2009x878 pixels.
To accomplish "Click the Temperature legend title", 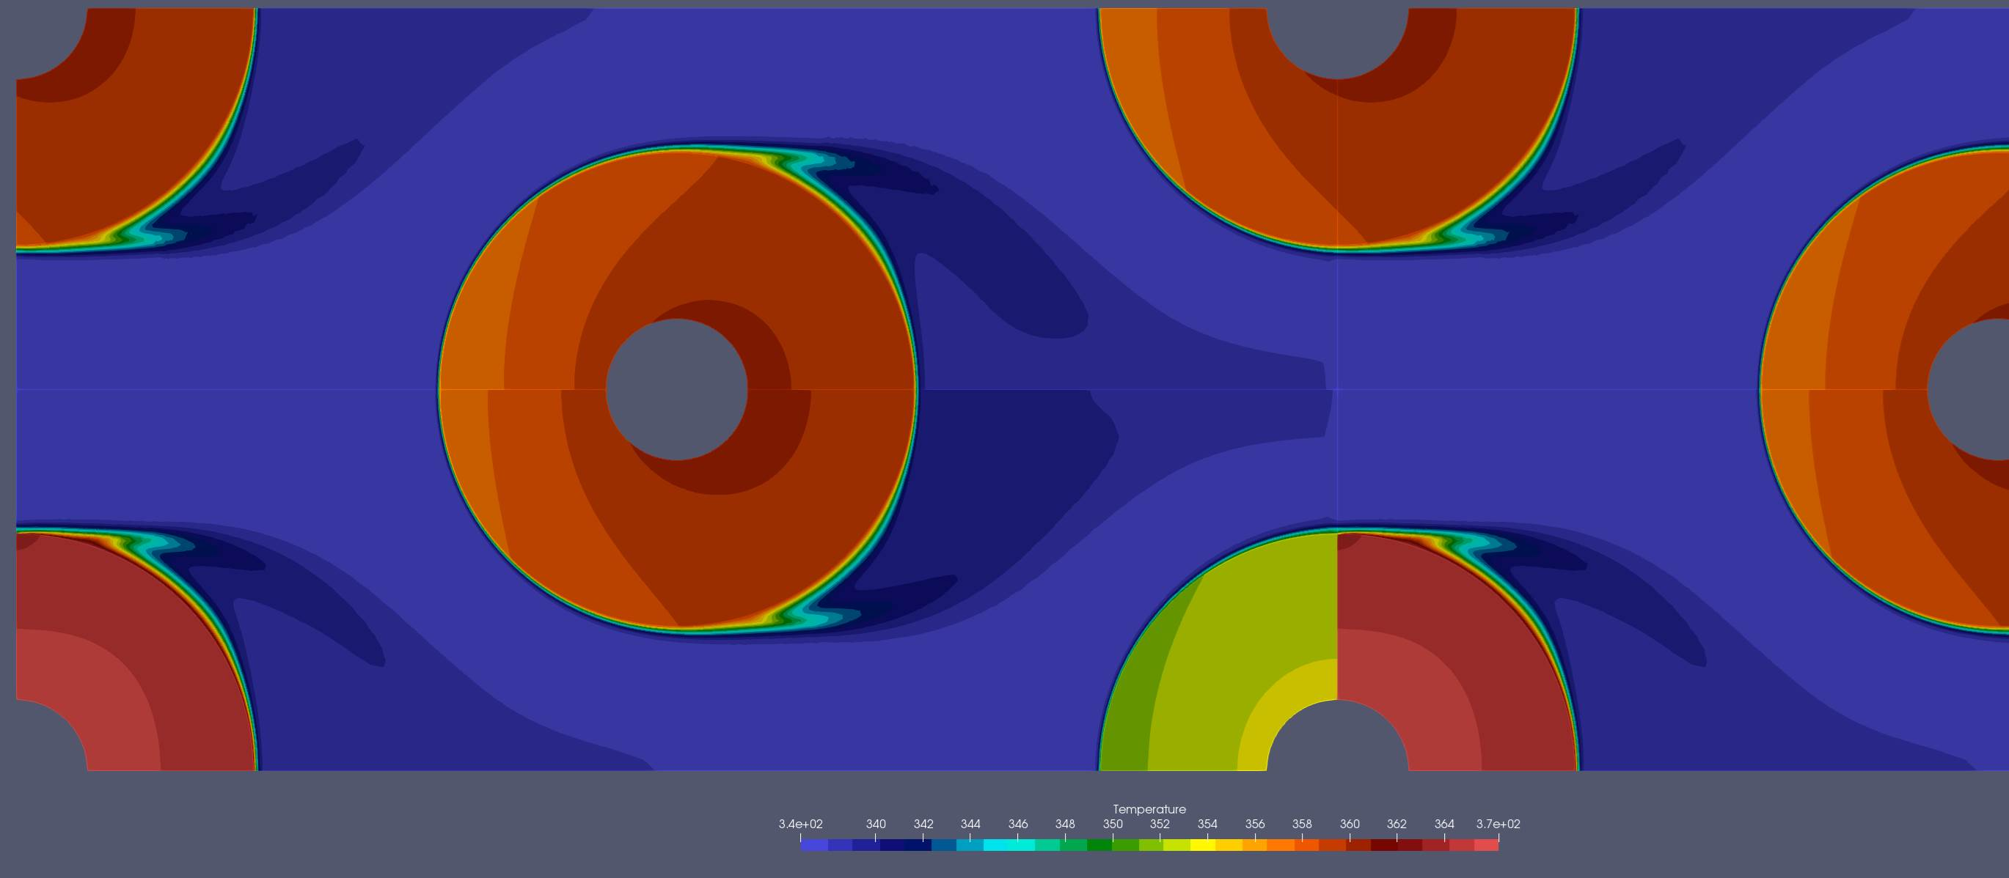I will tap(1149, 809).
